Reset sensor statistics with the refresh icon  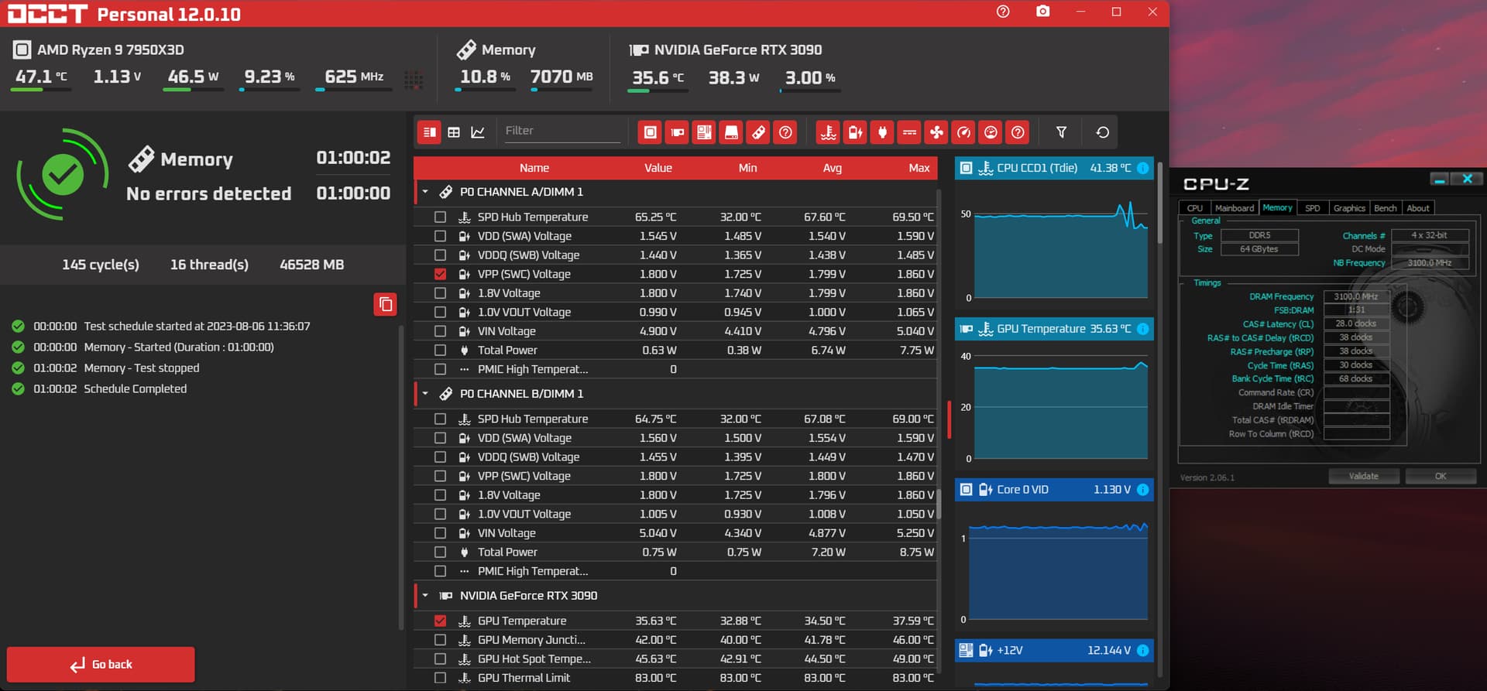point(1102,132)
